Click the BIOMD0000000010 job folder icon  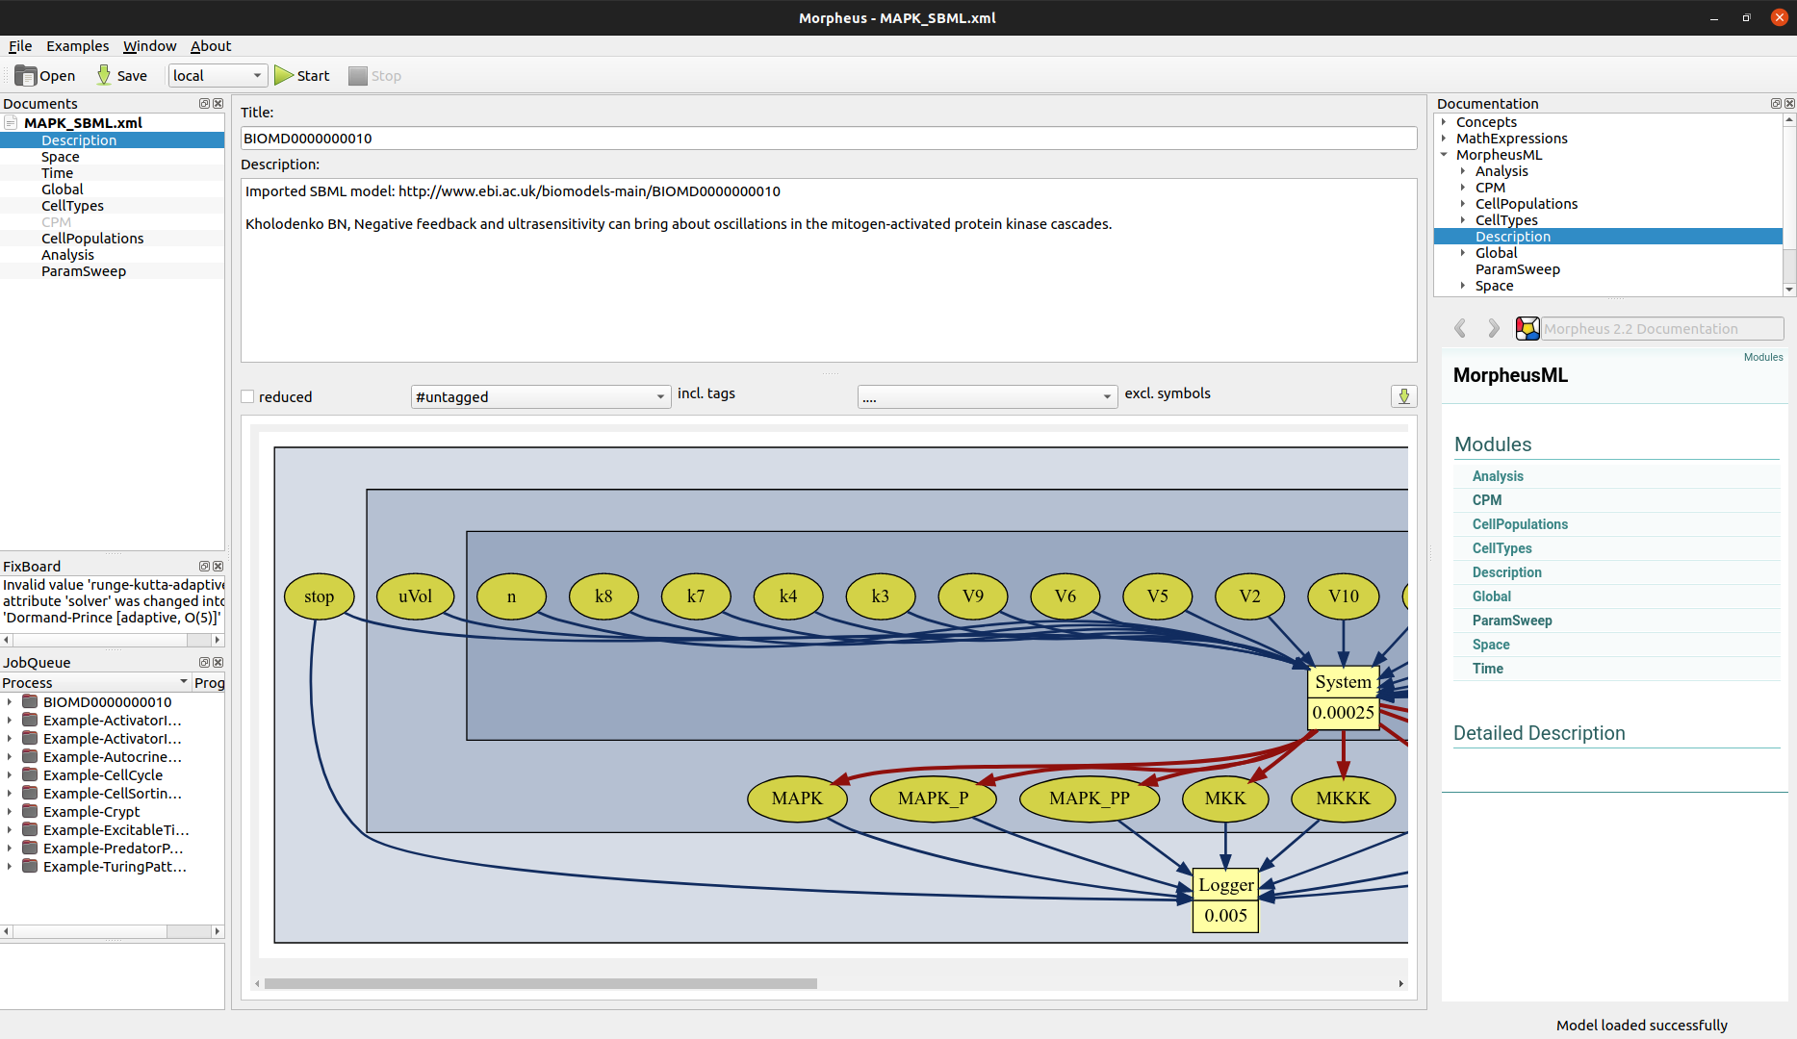pos(30,702)
